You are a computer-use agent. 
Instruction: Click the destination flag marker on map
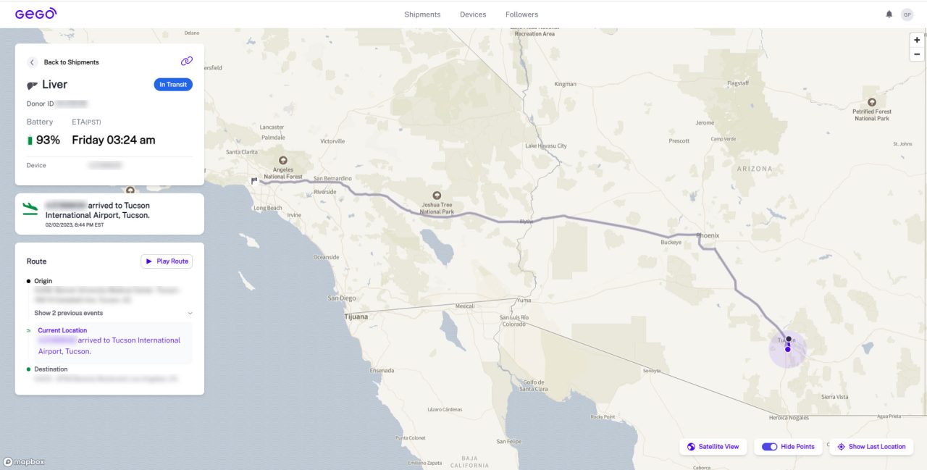pos(254,181)
